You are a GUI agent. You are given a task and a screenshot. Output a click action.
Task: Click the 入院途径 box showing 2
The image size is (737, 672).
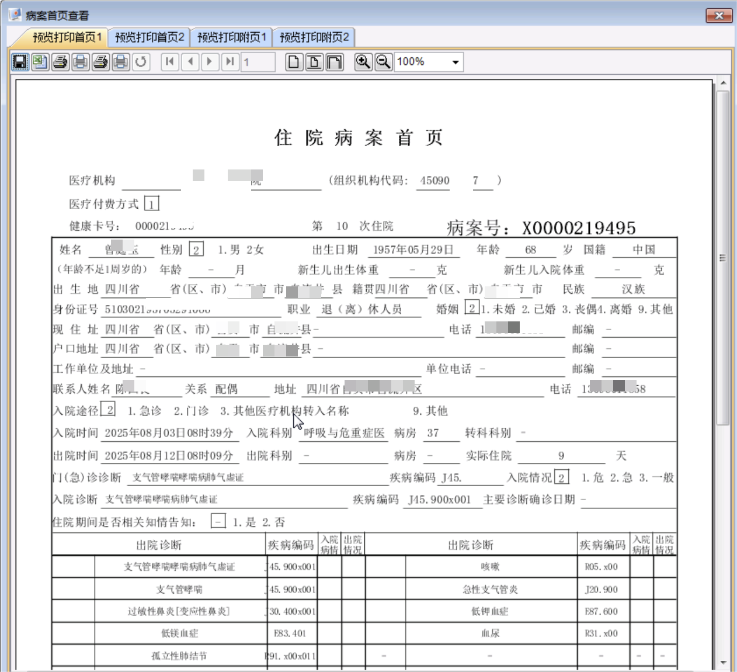109,410
